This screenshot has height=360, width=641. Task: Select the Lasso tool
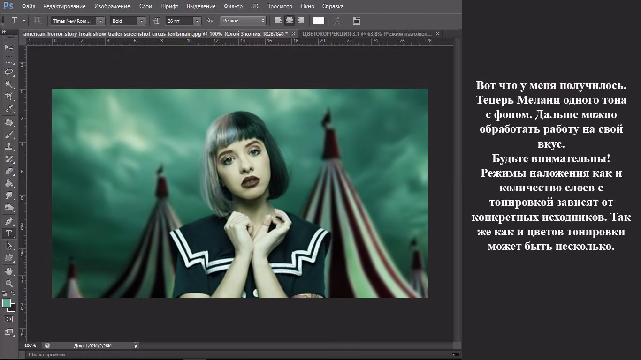tap(8, 72)
